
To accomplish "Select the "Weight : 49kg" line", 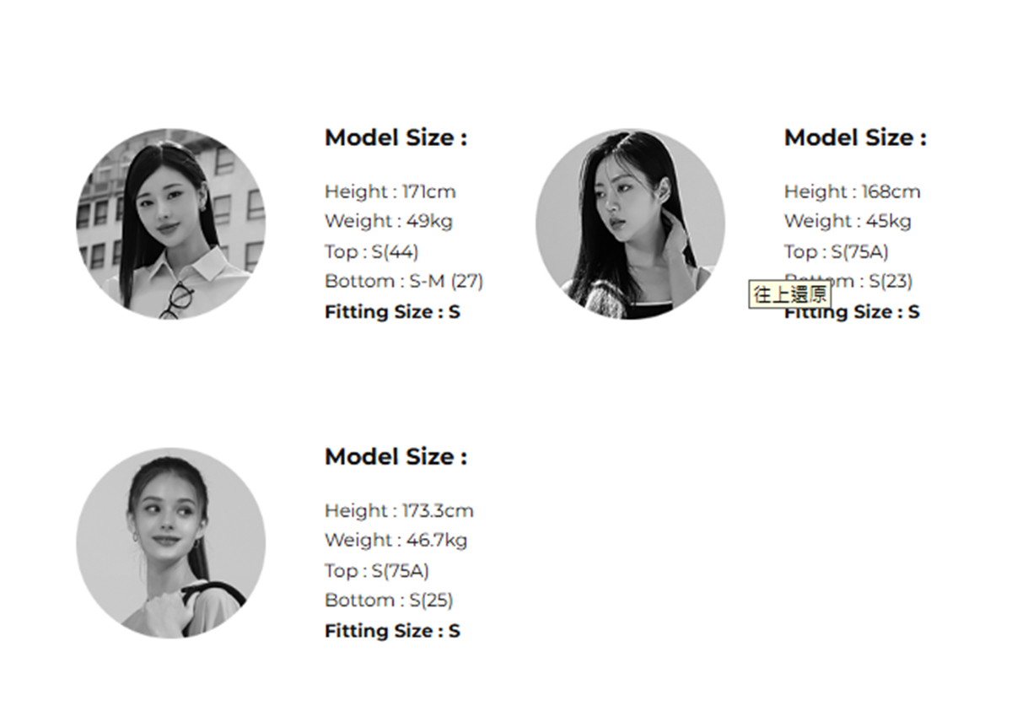I will coord(388,221).
